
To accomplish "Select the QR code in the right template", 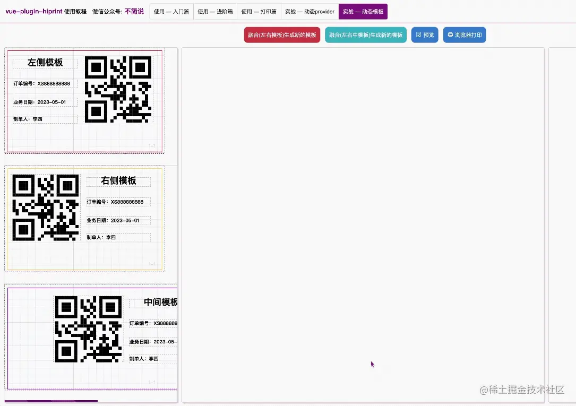I will 45,207.
